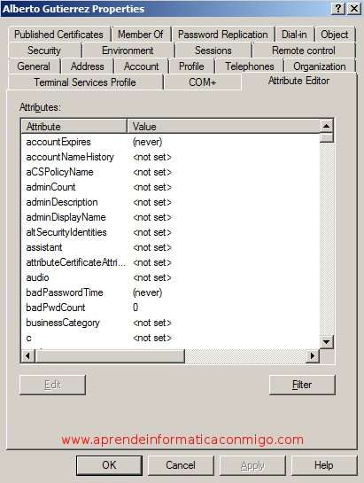The height and width of the screenshot is (483, 364).
Task: Switch to the Member Of tab
Action: pos(141,35)
